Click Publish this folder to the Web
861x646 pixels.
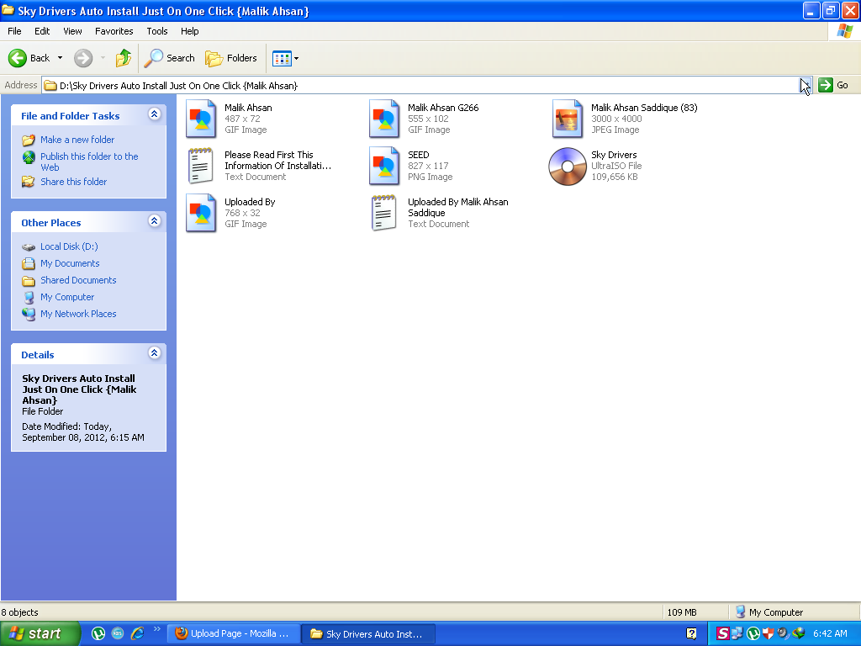tap(89, 162)
